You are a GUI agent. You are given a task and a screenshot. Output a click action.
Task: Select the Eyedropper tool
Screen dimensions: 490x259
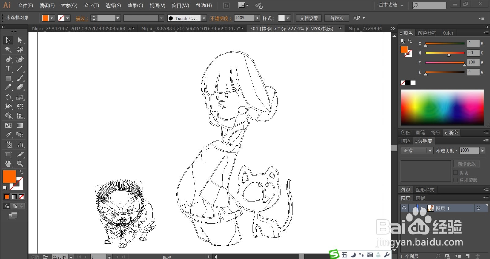pos(8,135)
